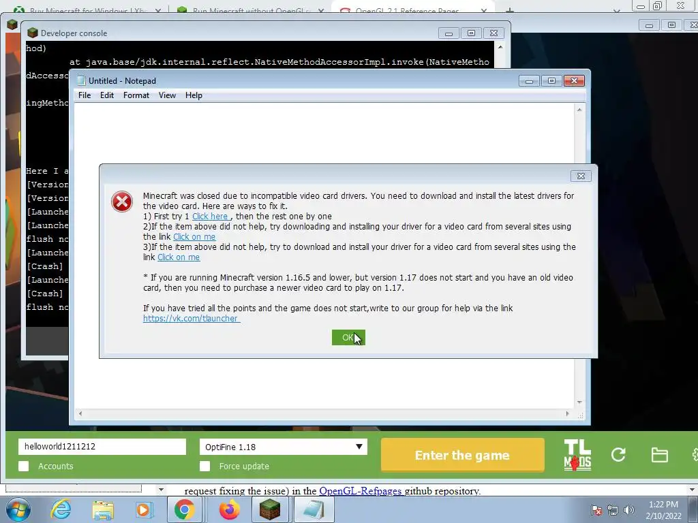Switch to Buy Minecraft for Windows tab
The height and width of the screenshot is (523, 698).
point(88,10)
